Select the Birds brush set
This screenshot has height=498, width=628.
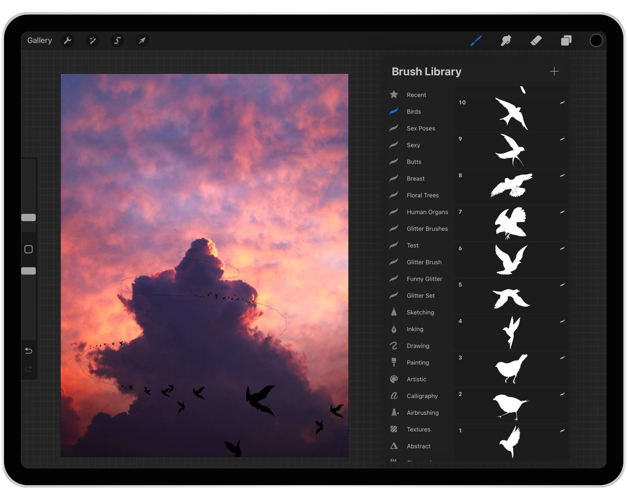(414, 112)
